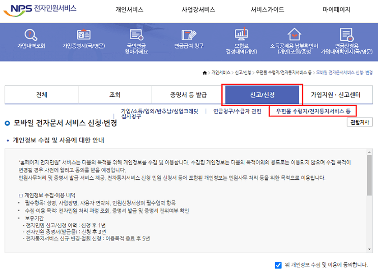Open the 보험료 결정내역(개인) chart icon

click(x=241, y=34)
